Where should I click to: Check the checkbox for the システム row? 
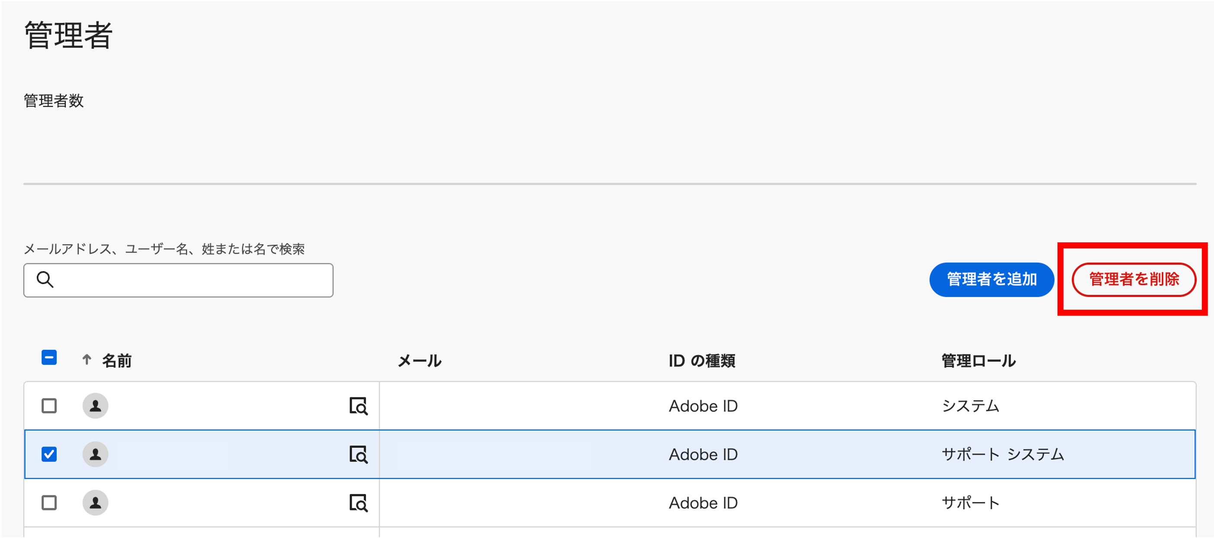49,406
